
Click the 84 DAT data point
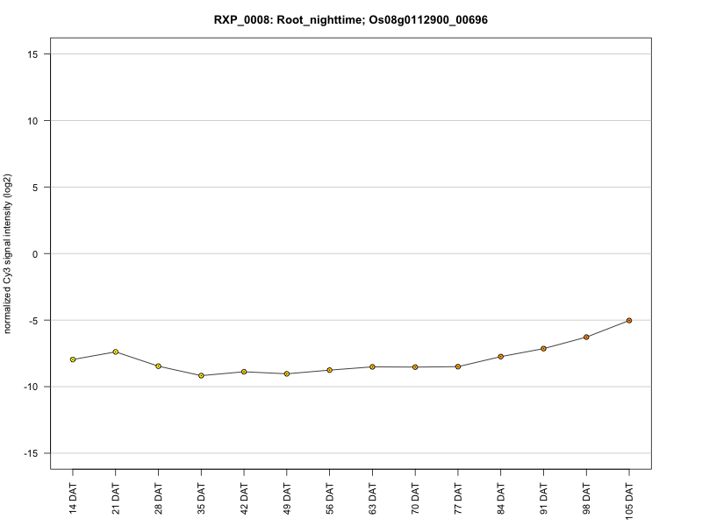click(501, 357)
